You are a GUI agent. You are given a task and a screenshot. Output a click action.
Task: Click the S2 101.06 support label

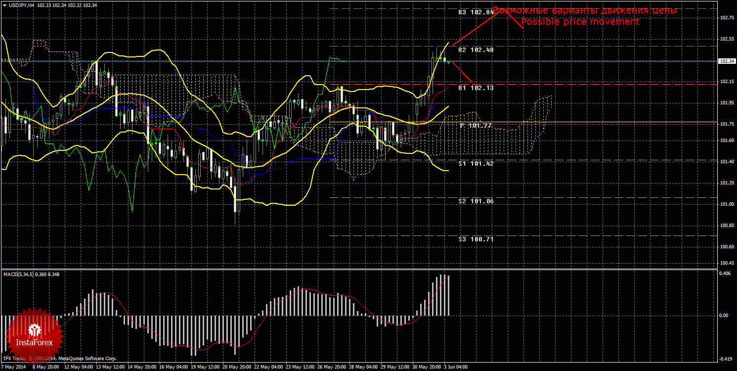476,201
